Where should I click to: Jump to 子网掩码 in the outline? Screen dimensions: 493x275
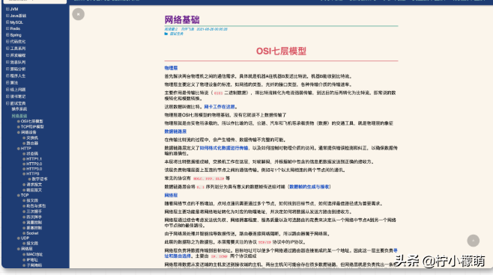pyautogui.click(x=34, y=265)
